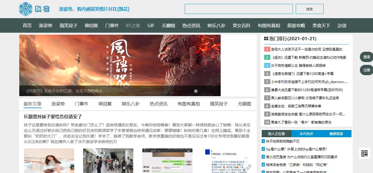Open lsp是什么梗 link
The image size is (373, 173).
coord(297,149)
